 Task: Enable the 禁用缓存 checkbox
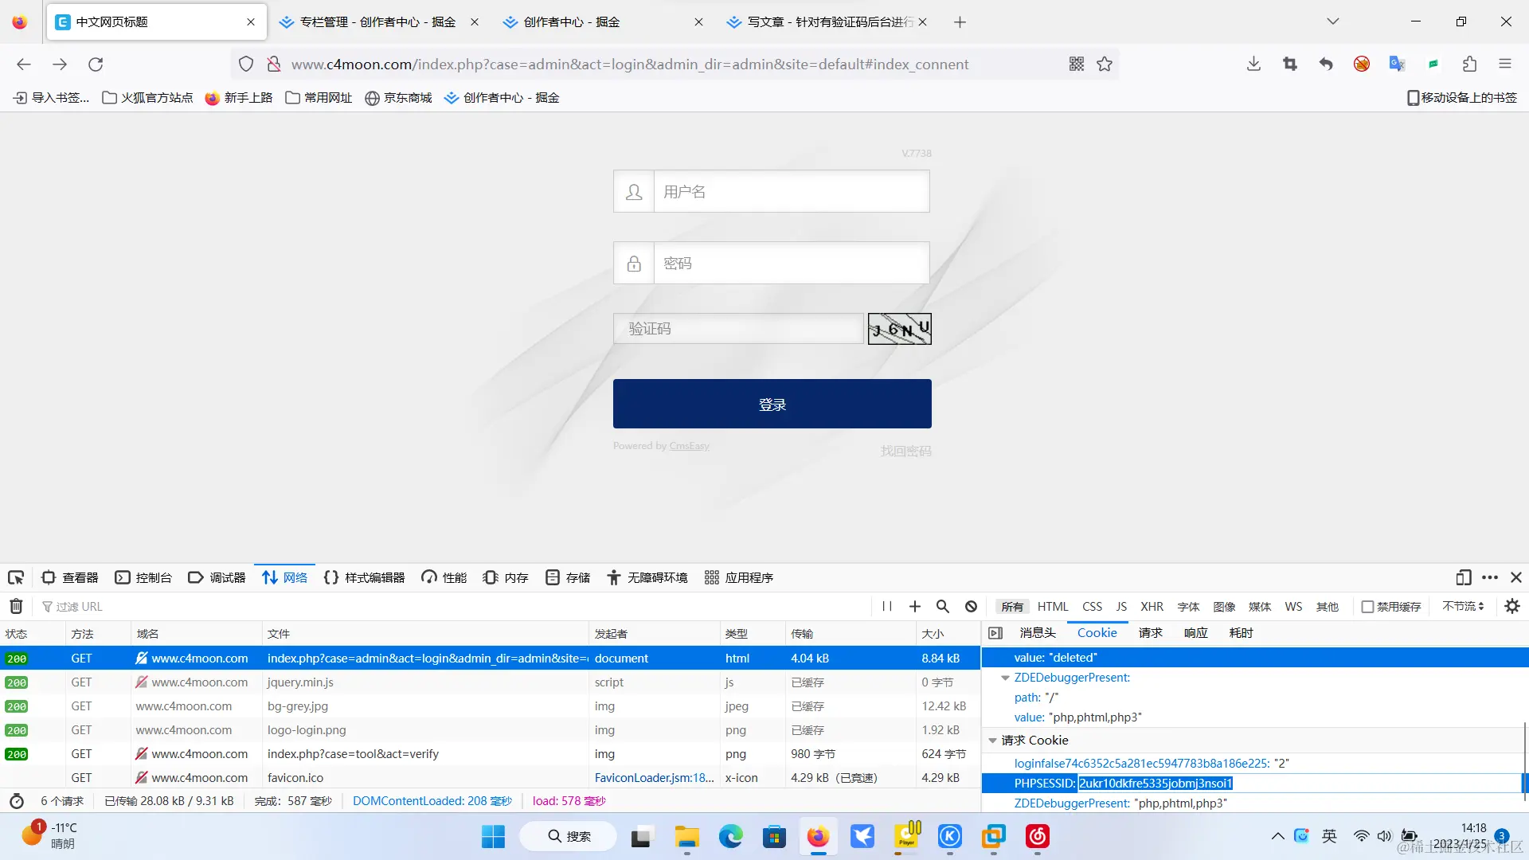pyautogui.click(x=1368, y=607)
